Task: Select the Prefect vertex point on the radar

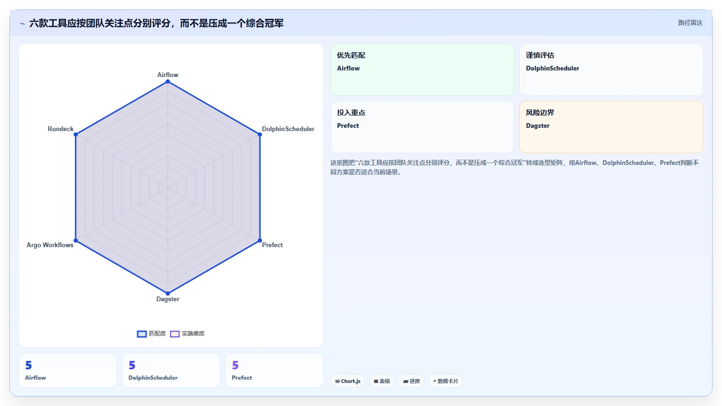Action: point(260,241)
